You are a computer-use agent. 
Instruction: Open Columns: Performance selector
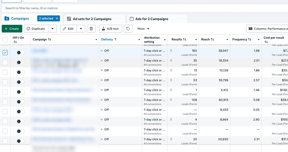click(x=267, y=29)
